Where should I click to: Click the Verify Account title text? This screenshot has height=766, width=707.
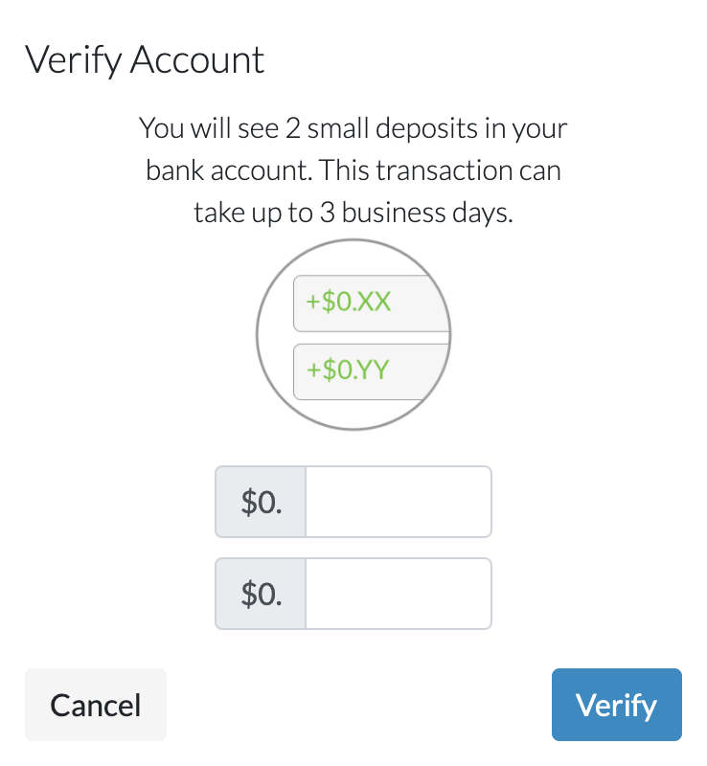pyautogui.click(x=147, y=60)
